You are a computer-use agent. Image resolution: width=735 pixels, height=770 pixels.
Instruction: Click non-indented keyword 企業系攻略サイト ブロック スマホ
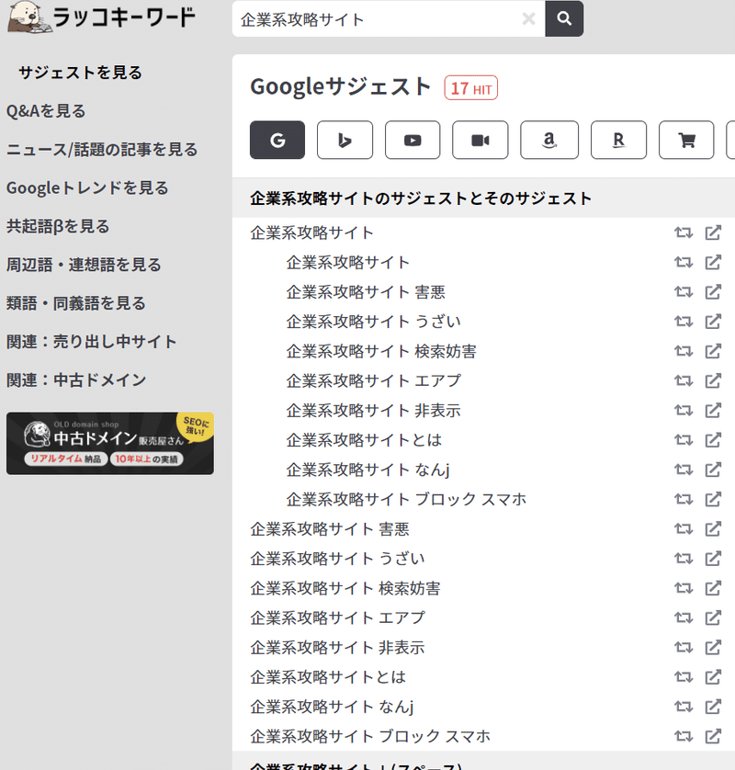point(370,737)
